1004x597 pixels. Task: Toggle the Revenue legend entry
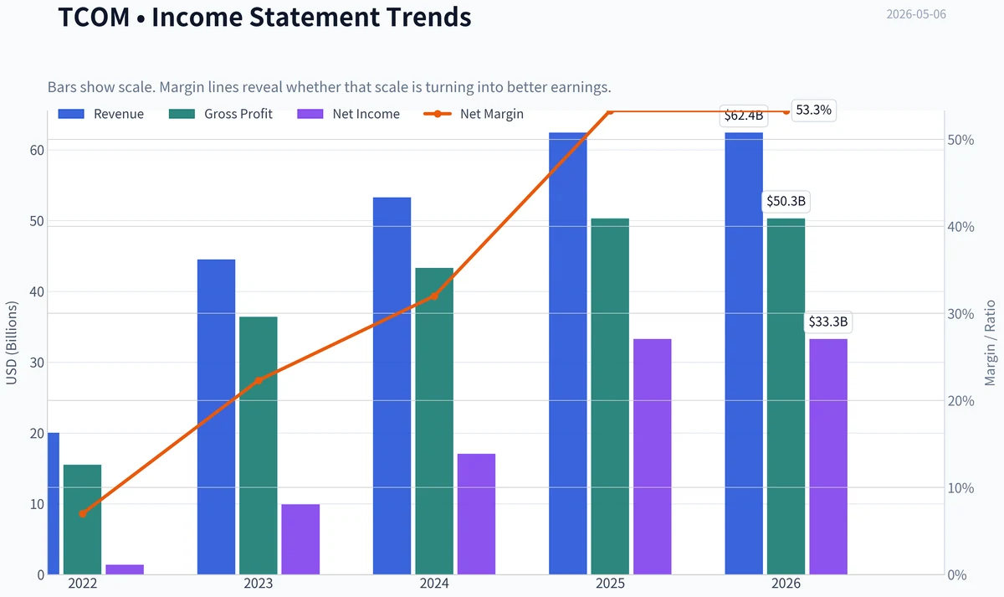101,114
